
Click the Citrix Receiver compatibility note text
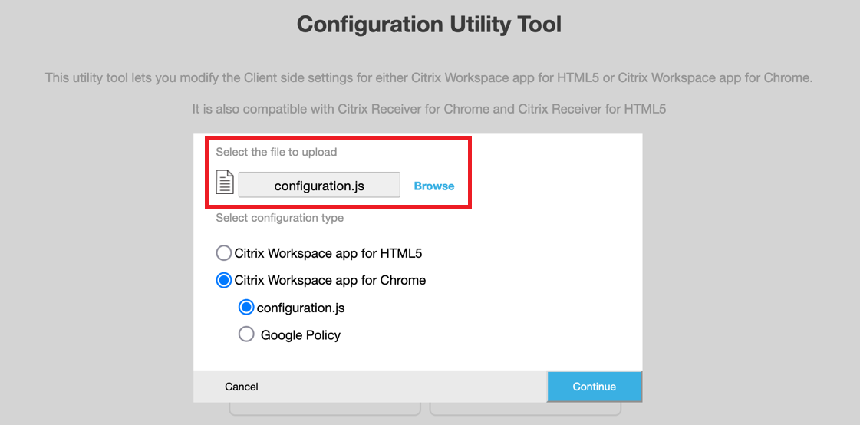tap(429, 109)
